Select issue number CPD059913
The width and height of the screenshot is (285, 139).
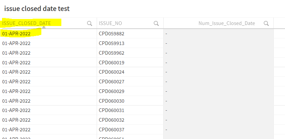(x=111, y=43)
